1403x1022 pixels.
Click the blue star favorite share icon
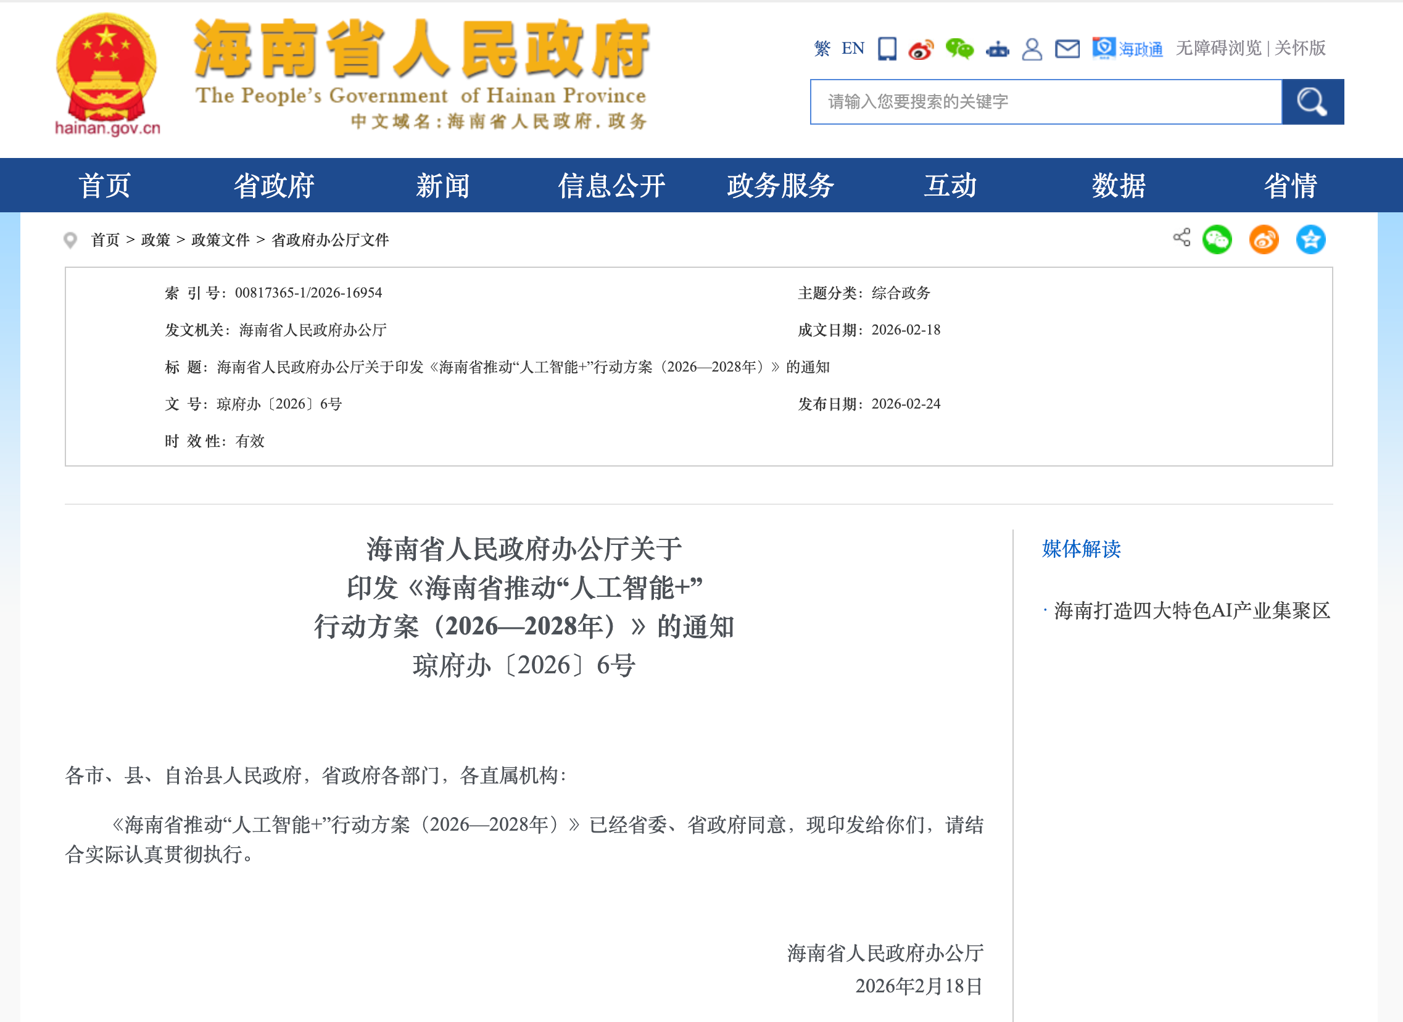(x=1310, y=240)
